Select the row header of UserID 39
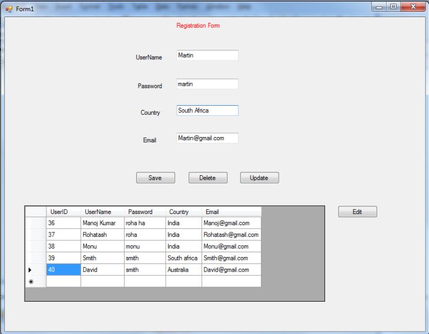This screenshot has height=334, width=429. 36,258
